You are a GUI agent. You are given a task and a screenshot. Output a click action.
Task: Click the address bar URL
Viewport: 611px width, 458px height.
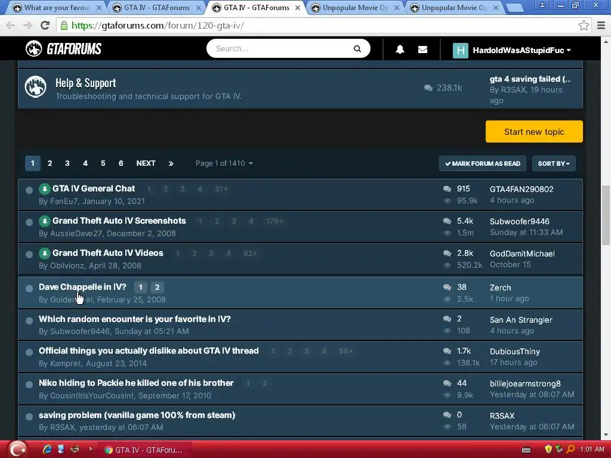pos(158,26)
